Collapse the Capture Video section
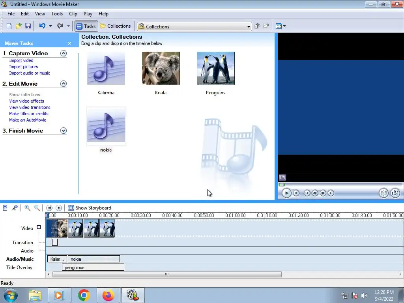Screen dimensions: 404x303 64,53
